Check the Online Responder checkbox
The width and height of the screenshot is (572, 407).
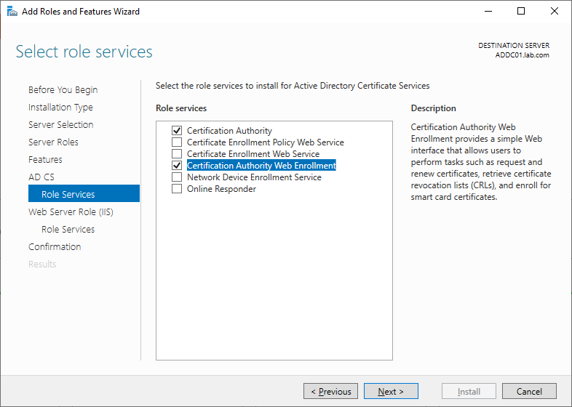177,189
